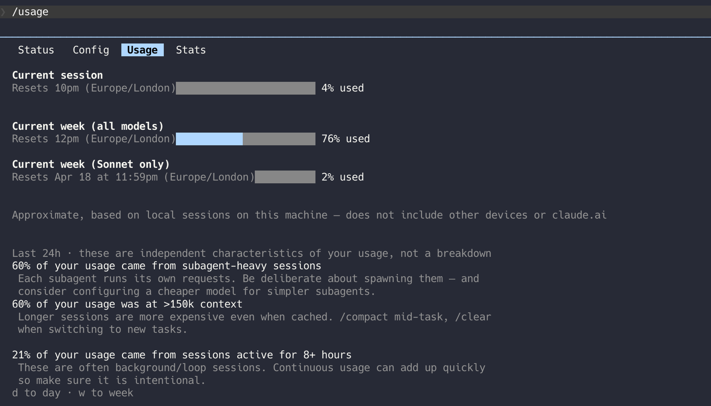Click the Current session heading
Image resolution: width=711 pixels, height=406 pixels.
click(x=57, y=75)
